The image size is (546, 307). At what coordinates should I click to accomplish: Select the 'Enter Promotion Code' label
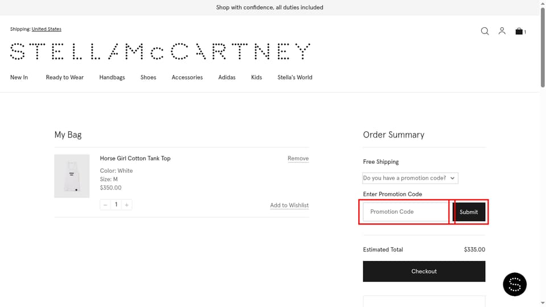click(x=392, y=194)
